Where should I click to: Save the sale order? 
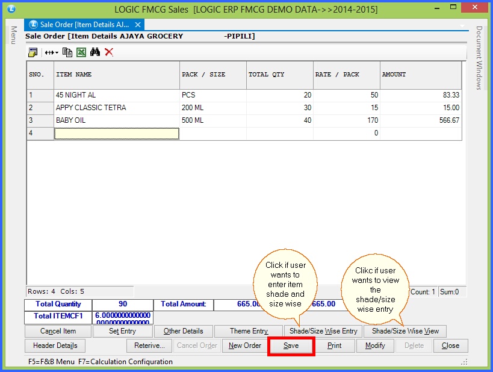[291, 346]
